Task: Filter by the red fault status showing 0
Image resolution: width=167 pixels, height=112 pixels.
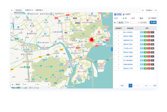Action: click(x=133, y=18)
